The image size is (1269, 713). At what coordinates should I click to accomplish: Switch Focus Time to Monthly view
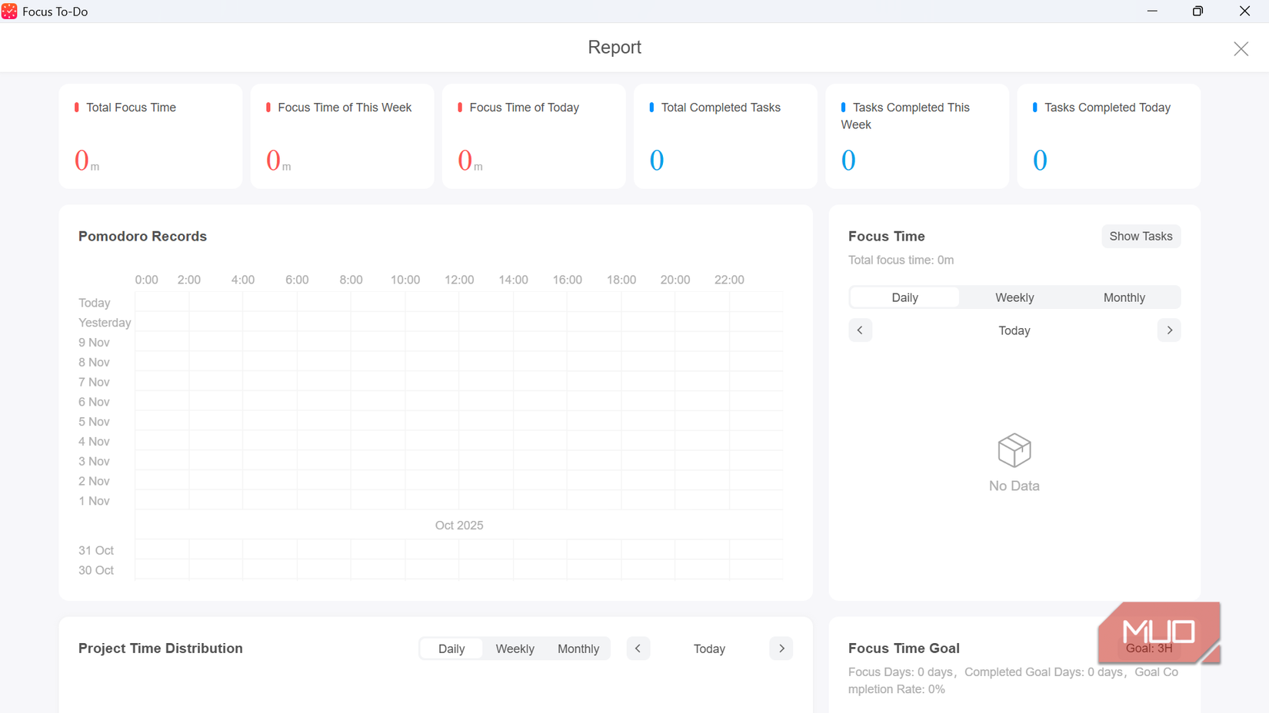[x=1124, y=297]
